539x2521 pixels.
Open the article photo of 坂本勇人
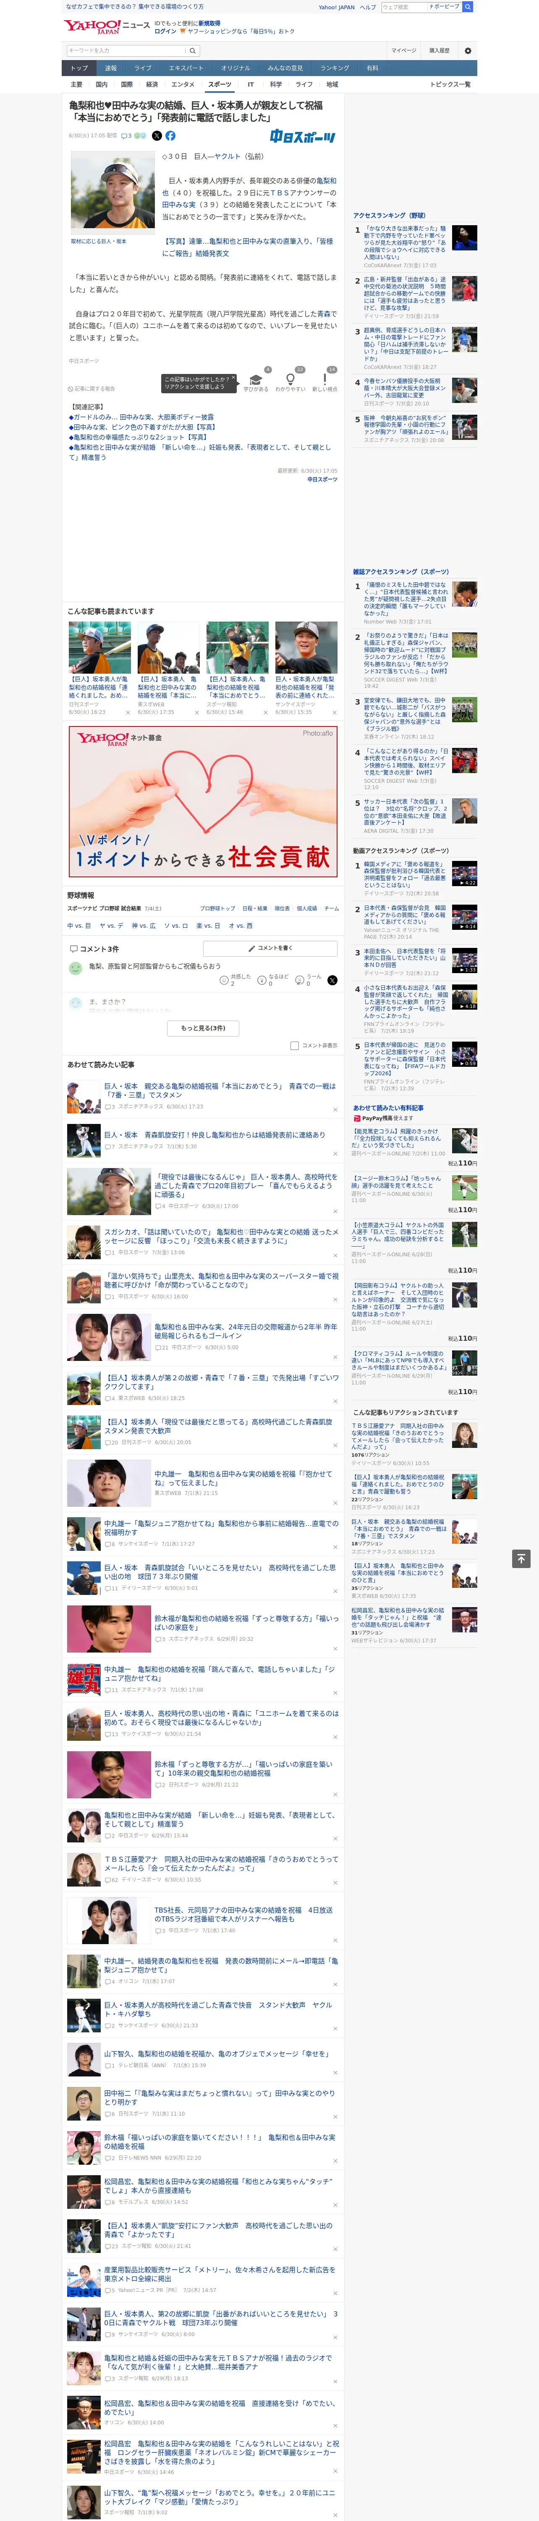click(x=113, y=192)
